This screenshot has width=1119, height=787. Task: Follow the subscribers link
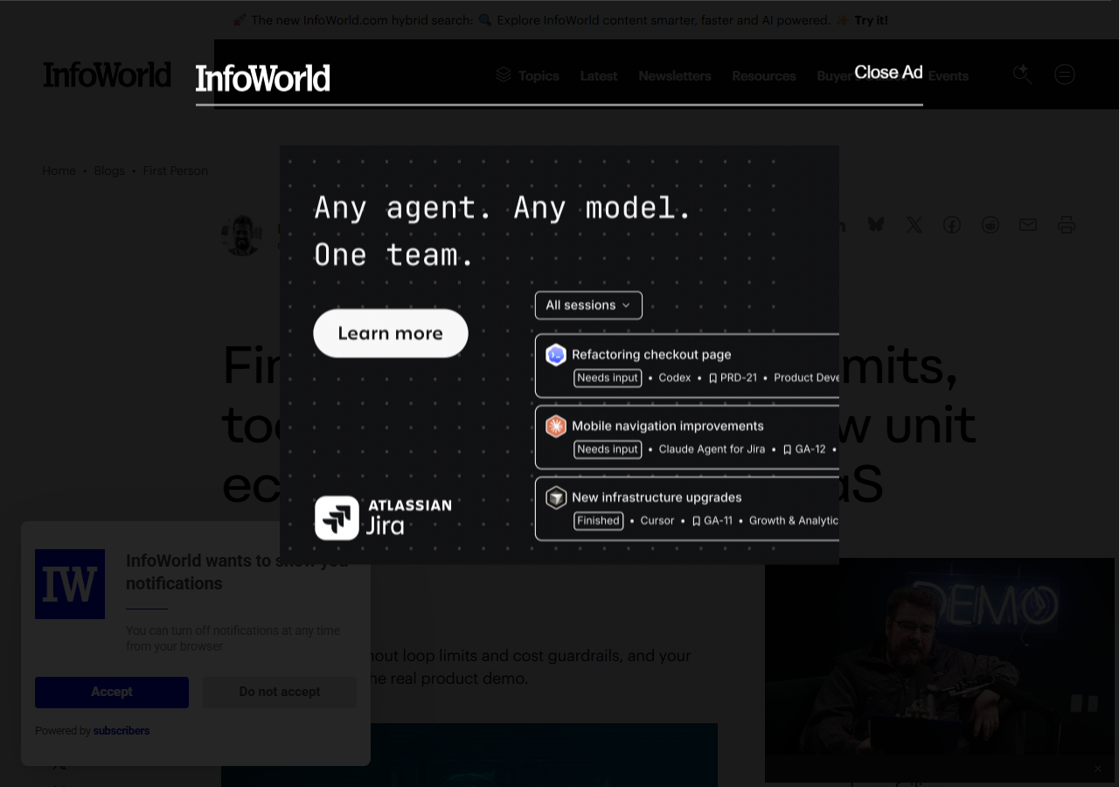tap(122, 731)
